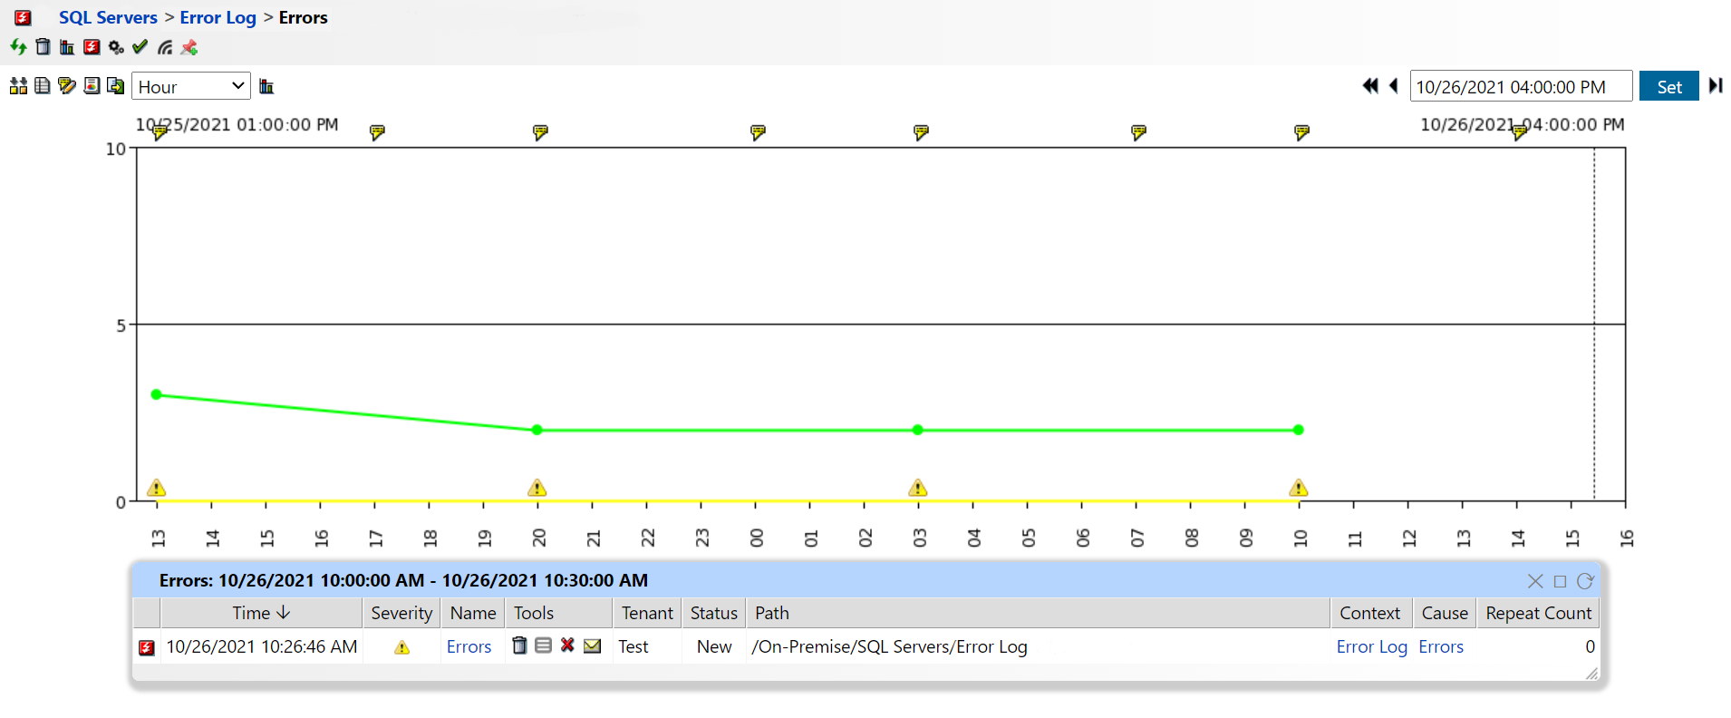This screenshot has height=718, width=1731.
Task: Click the red X icon in row Tools
Action: (567, 645)
